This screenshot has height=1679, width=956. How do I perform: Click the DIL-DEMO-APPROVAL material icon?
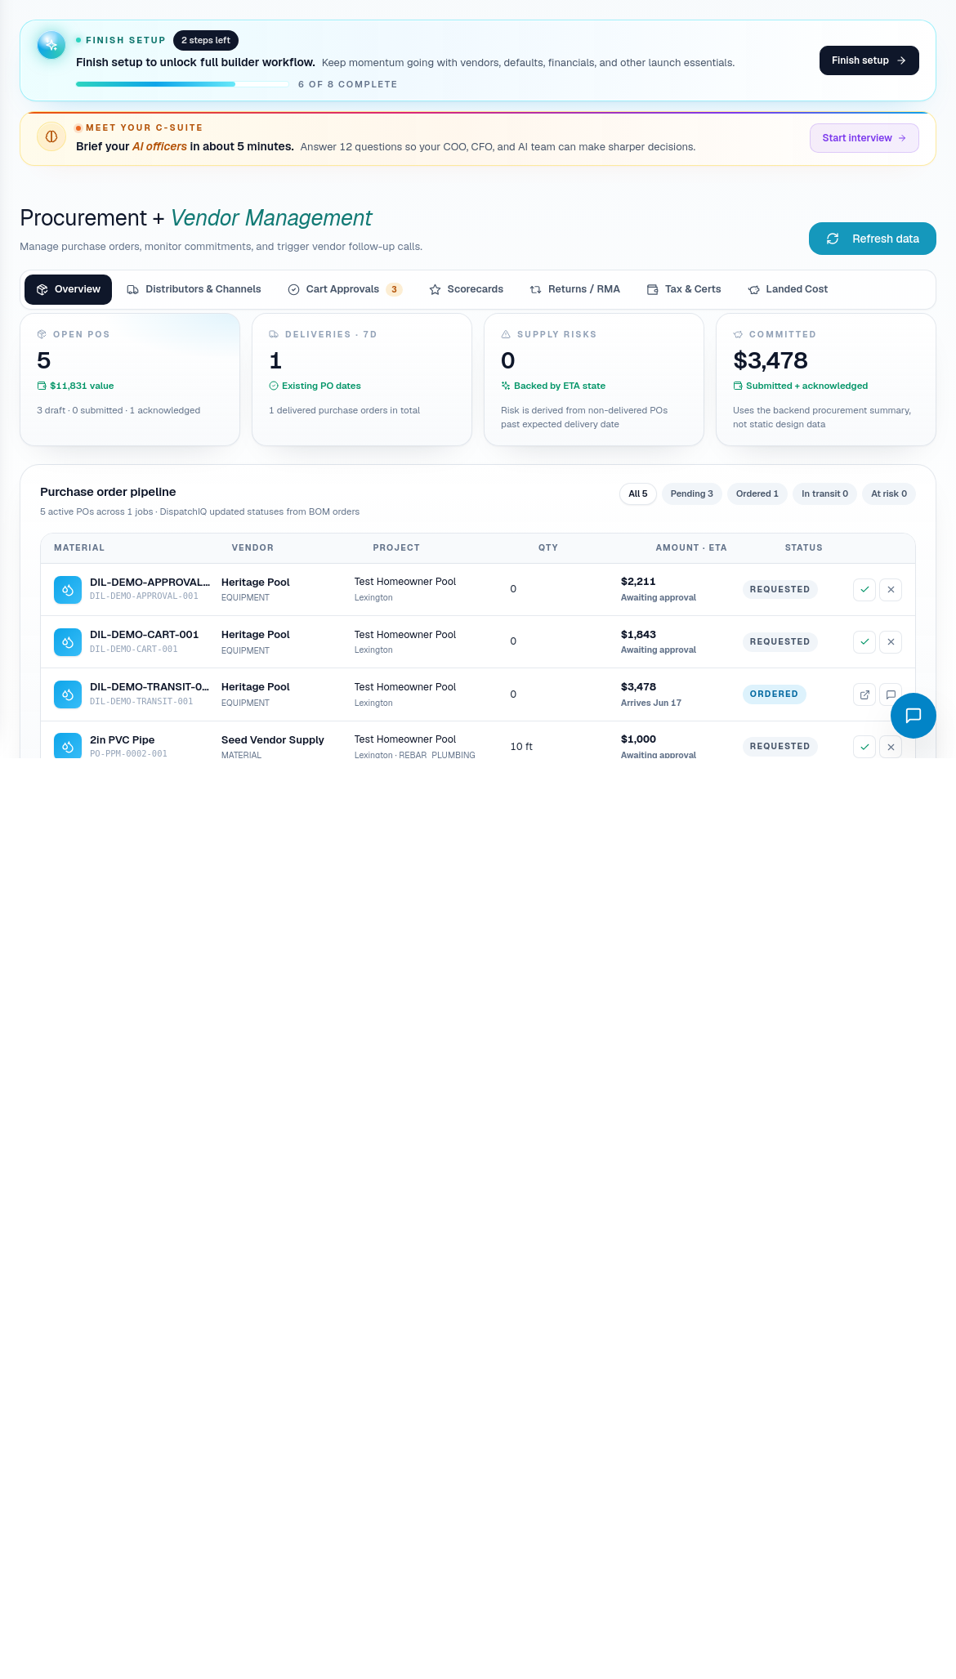click(68, 589)
